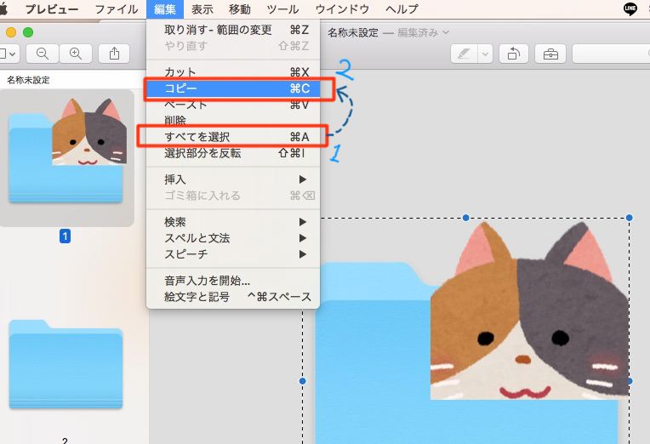This screenshot has width=650, height=444.
Task: Open the 挿入 submenu
Action: pos(233,179)
